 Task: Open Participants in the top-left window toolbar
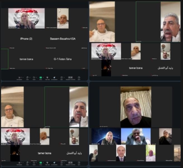click(20, 78)
